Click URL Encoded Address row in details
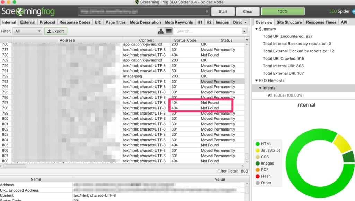355x201 pixels. click(122, 190)
